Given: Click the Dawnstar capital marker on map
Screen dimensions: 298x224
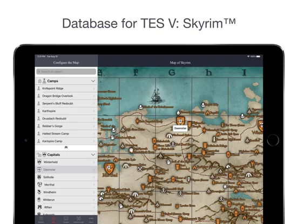Looking at the screenshot, I should [180, 121].
